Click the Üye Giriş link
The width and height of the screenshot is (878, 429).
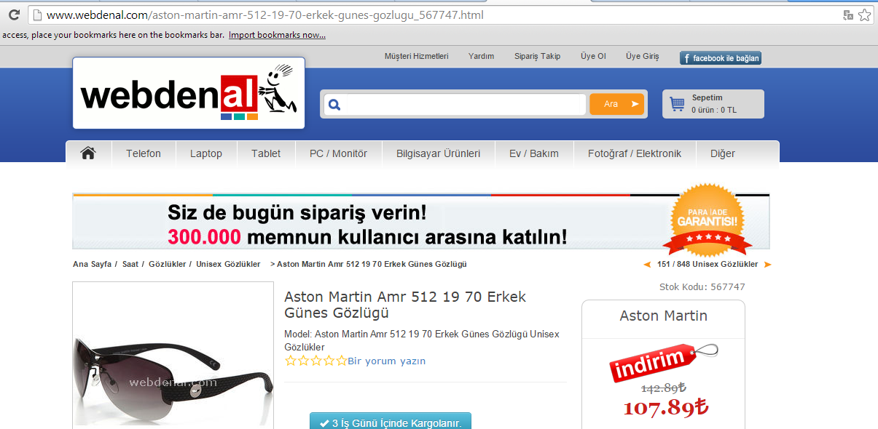coord(642,56)
